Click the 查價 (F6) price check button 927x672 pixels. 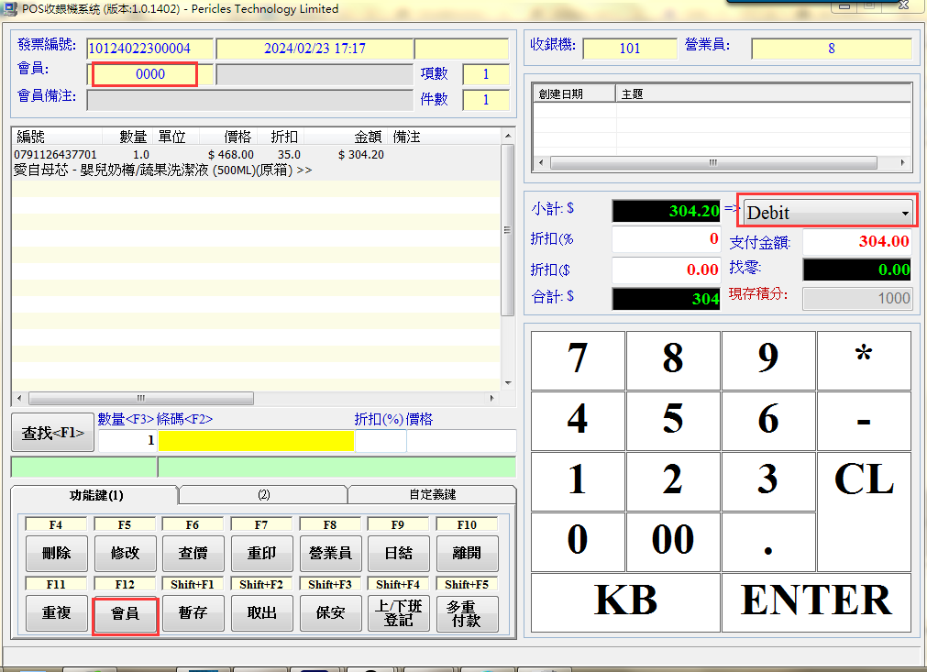[x=193, y=553]
